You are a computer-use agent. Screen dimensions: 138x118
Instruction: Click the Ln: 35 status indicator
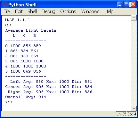121,114
